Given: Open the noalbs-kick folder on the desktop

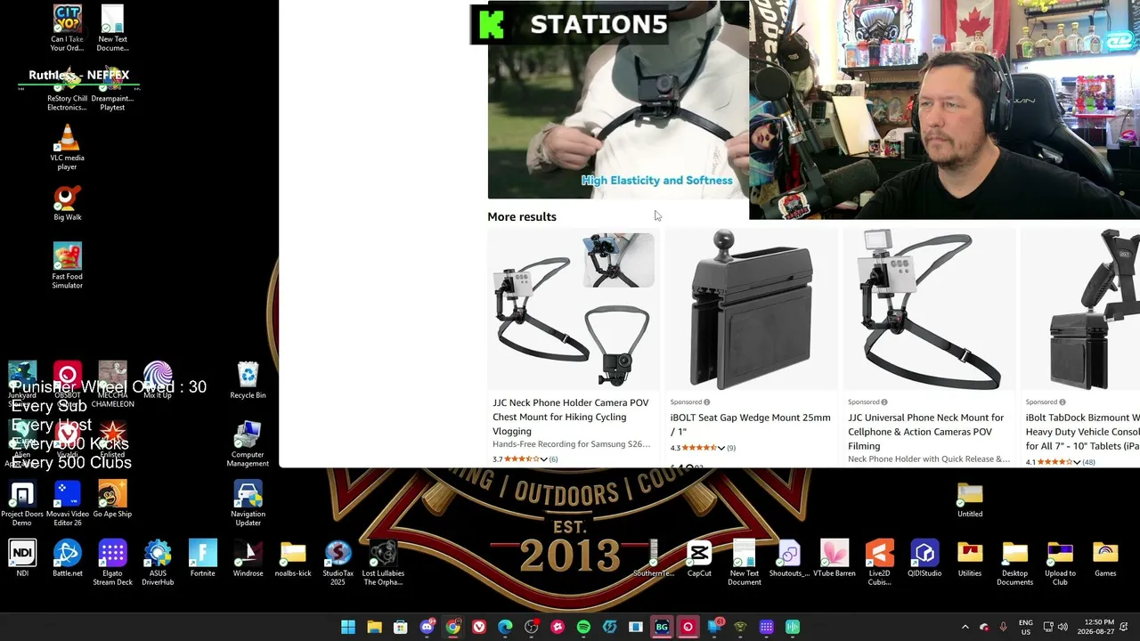Looking at the screenshot, I should 293,558.
